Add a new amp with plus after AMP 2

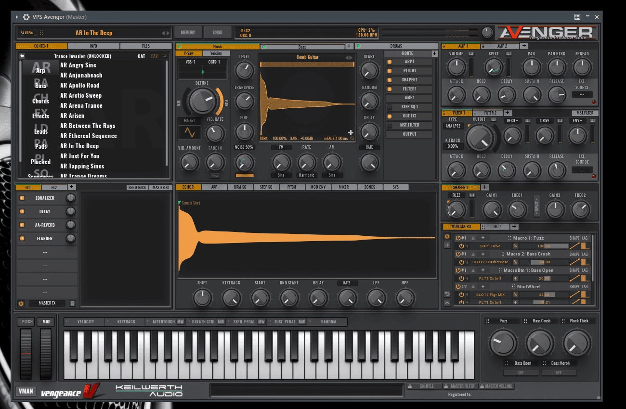524,46
